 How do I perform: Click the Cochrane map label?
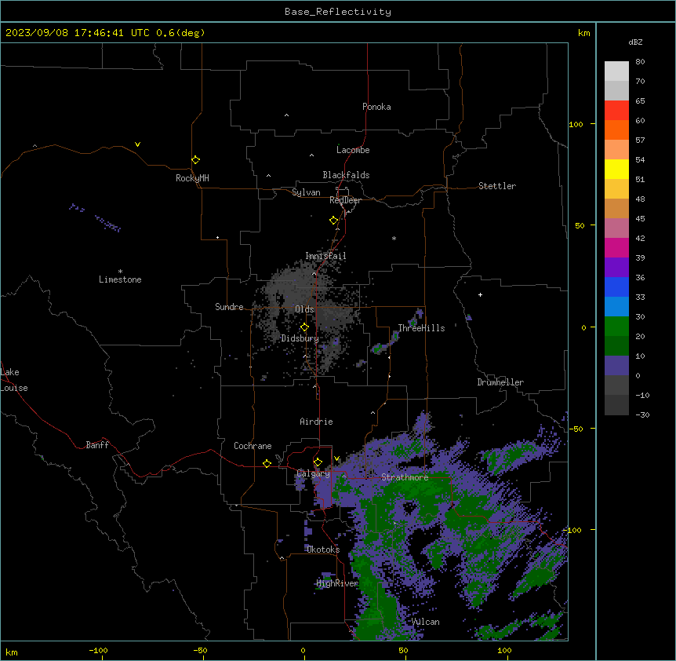253,446
